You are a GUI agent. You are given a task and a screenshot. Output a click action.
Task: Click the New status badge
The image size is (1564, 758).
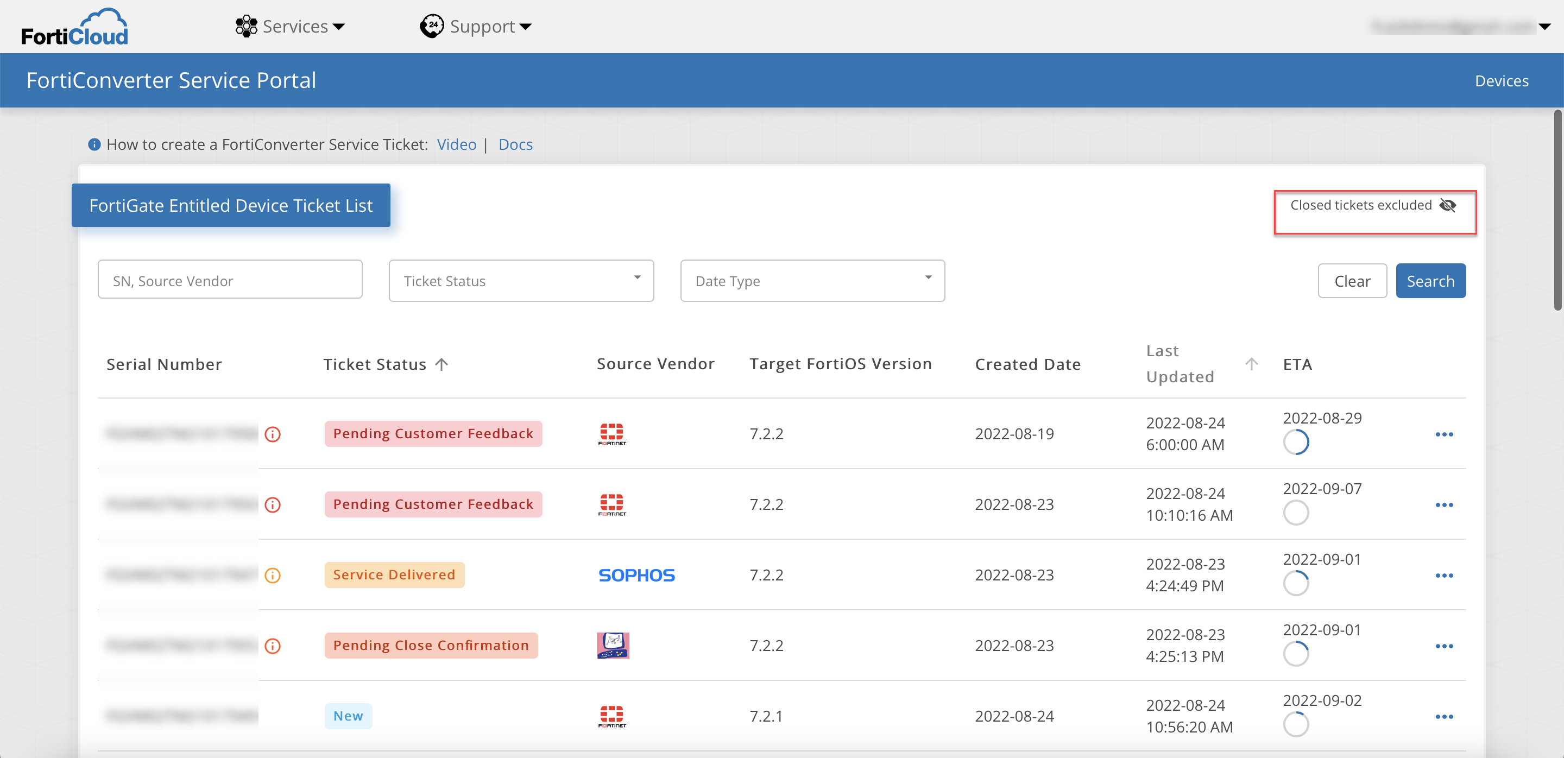(x=348, y=716)
